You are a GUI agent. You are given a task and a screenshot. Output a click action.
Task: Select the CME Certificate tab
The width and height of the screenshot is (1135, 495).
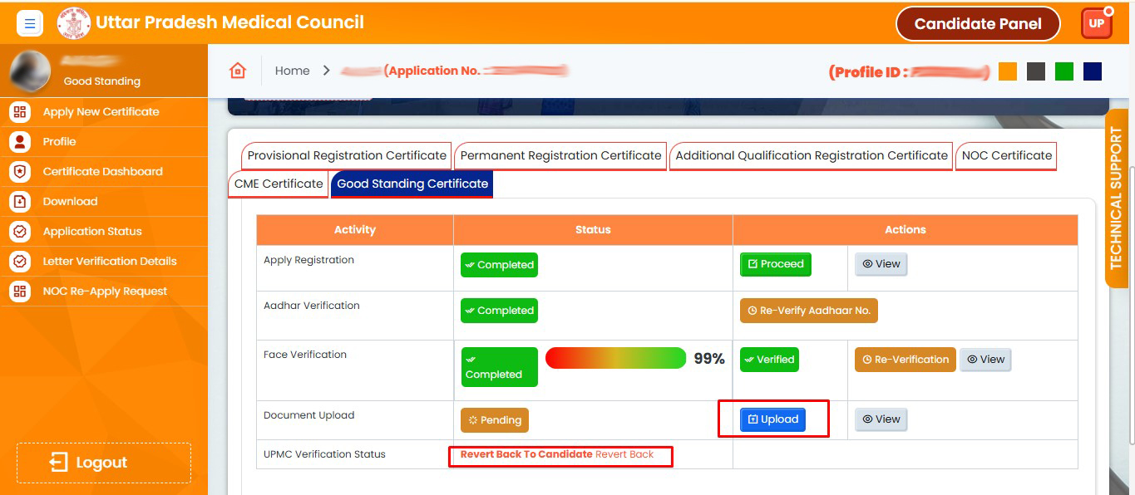(x=279, y=184)
